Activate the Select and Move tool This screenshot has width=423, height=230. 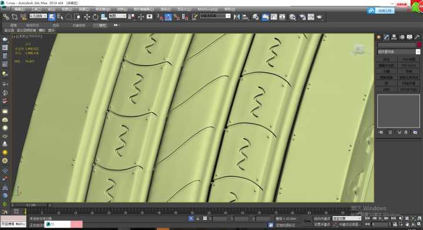[87, 17]
